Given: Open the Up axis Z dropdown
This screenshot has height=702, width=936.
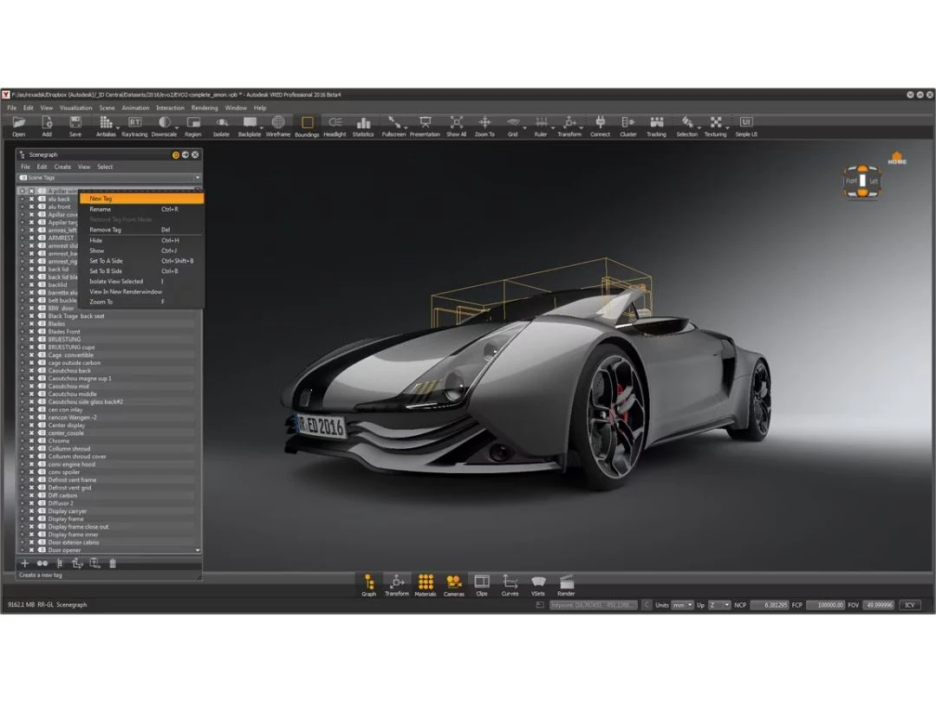Looking at the screenshot, I should pyautogui.click(x=718, y=605).
